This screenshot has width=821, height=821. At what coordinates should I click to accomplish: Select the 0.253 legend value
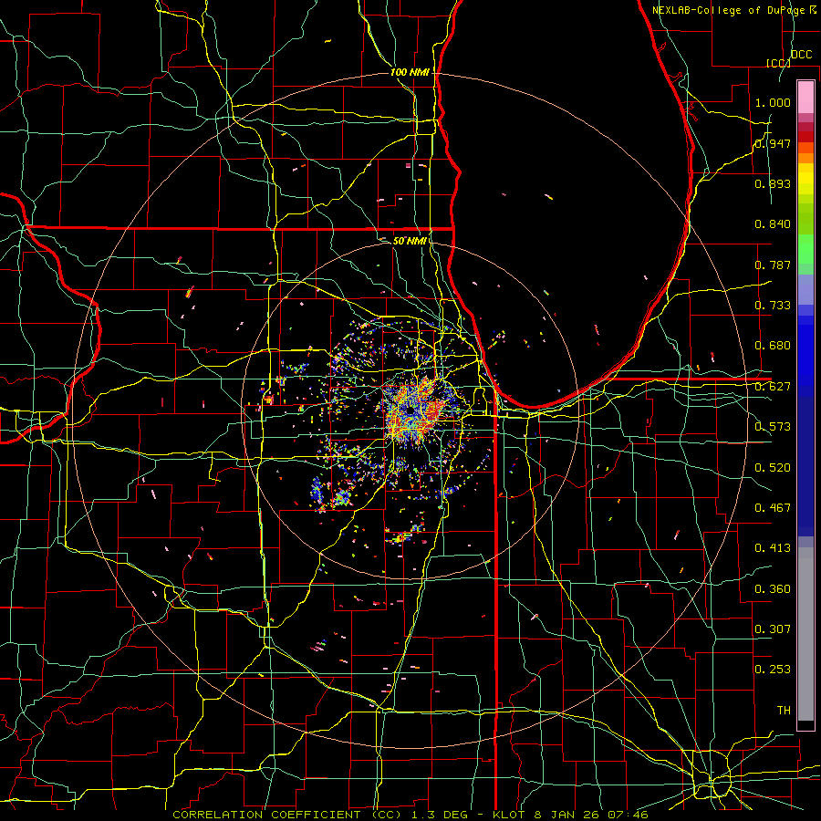coord(773,670)
